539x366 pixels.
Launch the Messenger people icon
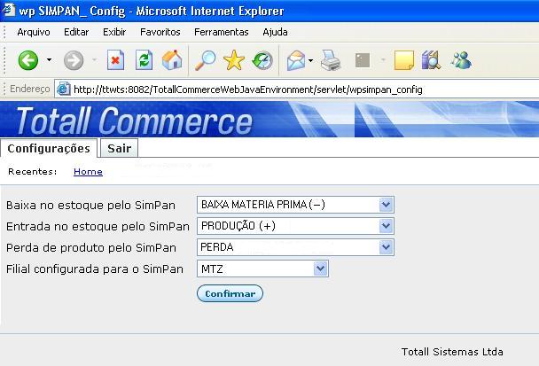[x=461, y=60]
